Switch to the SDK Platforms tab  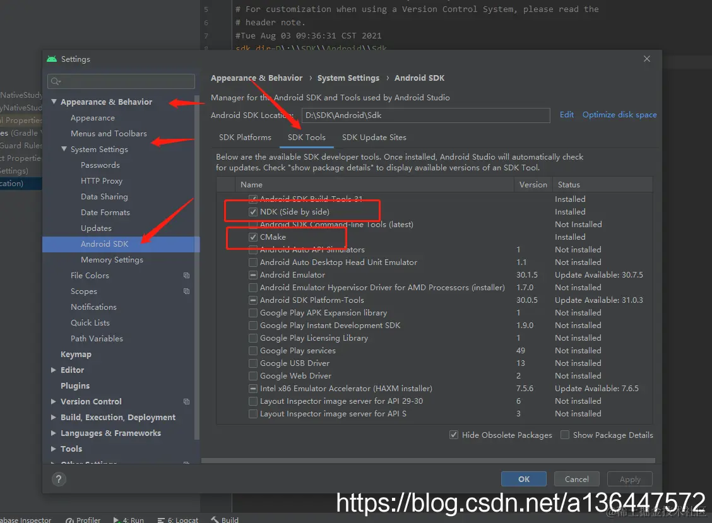(x=245, y=138)
